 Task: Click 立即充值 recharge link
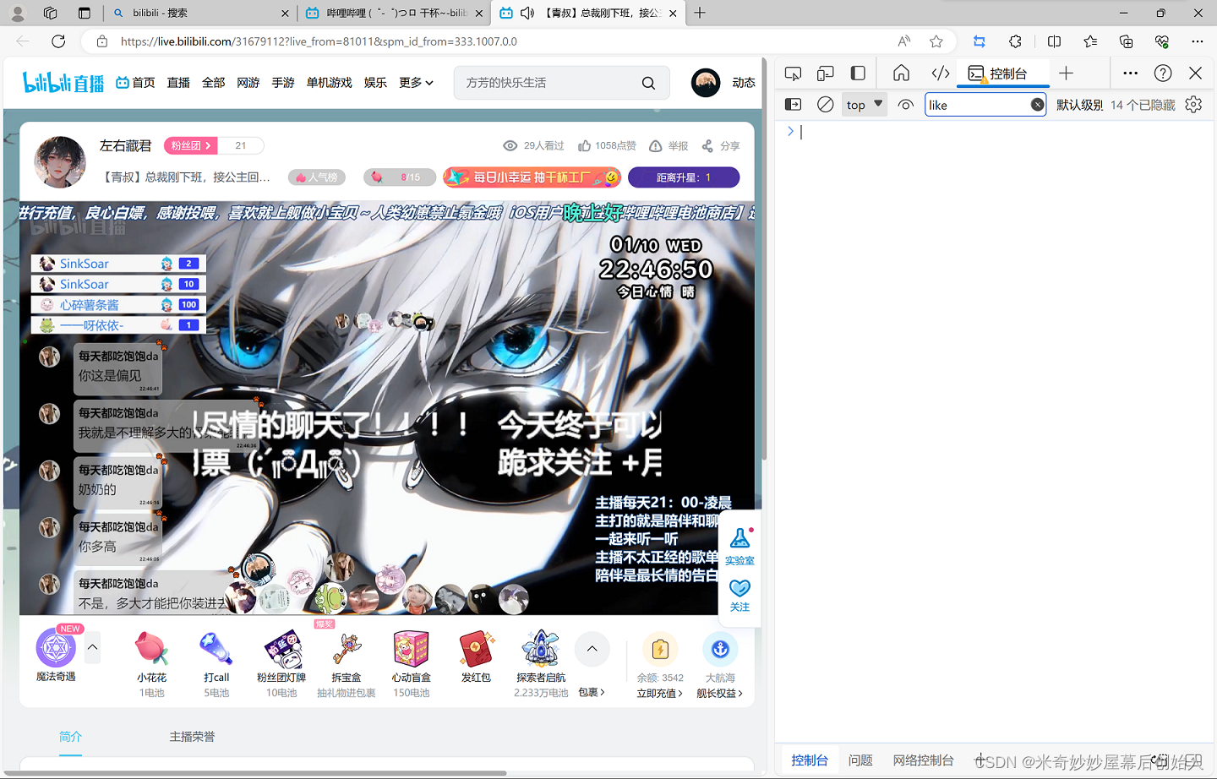(x=660, y=693)
